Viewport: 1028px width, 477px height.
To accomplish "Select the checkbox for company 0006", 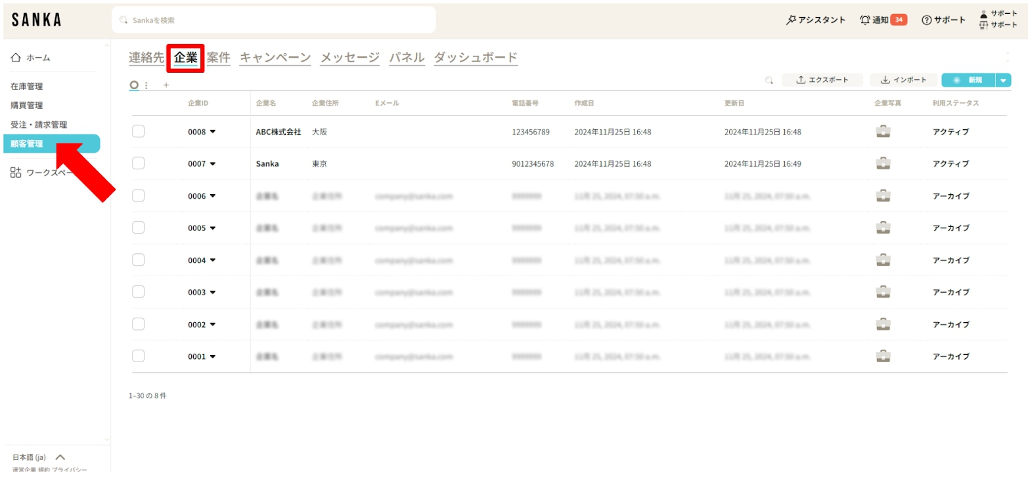I will point(138,195).
